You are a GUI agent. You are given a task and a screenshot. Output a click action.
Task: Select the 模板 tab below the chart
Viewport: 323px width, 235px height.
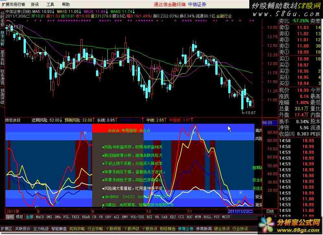pos(20,217)
